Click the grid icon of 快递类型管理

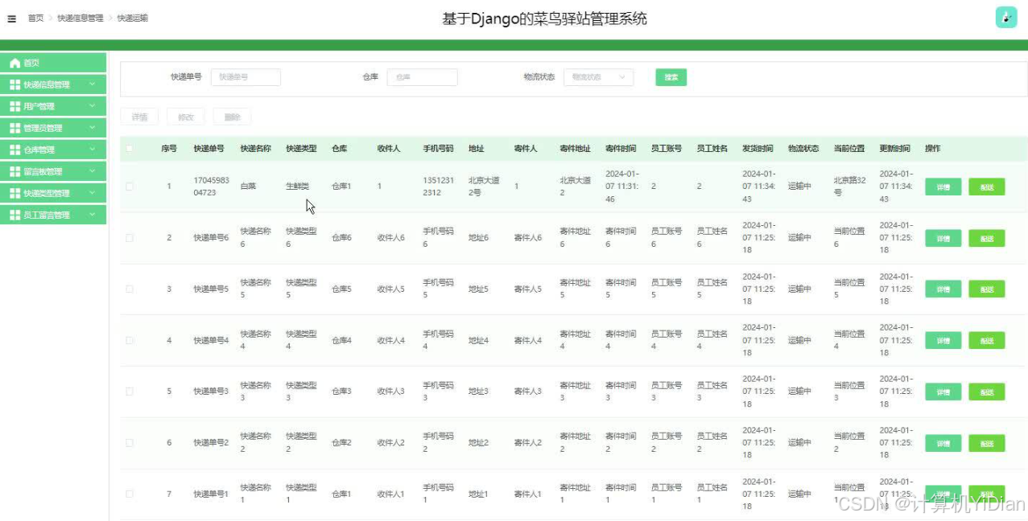tap(14, 193)
